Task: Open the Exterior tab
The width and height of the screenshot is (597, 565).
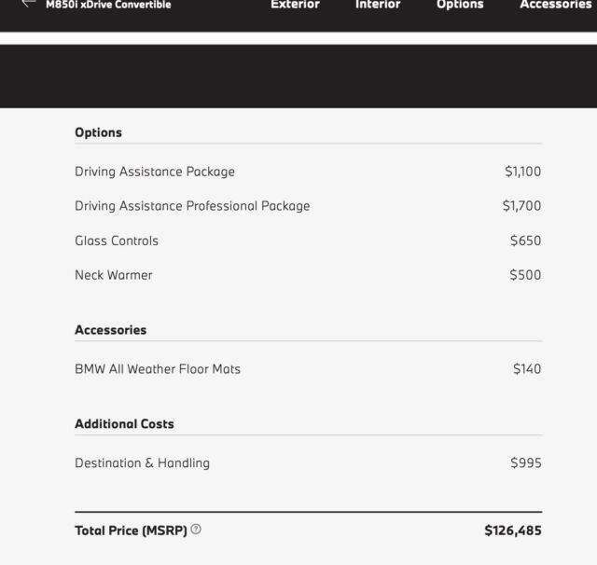Action: [295, 5]
